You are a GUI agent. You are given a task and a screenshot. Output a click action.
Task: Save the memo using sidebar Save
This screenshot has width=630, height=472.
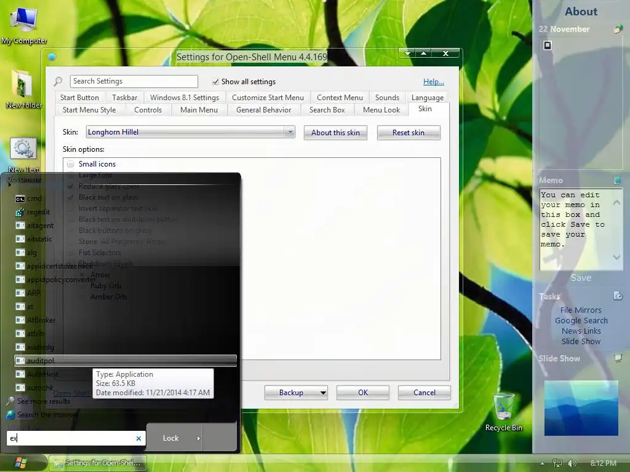pos(581,278)
